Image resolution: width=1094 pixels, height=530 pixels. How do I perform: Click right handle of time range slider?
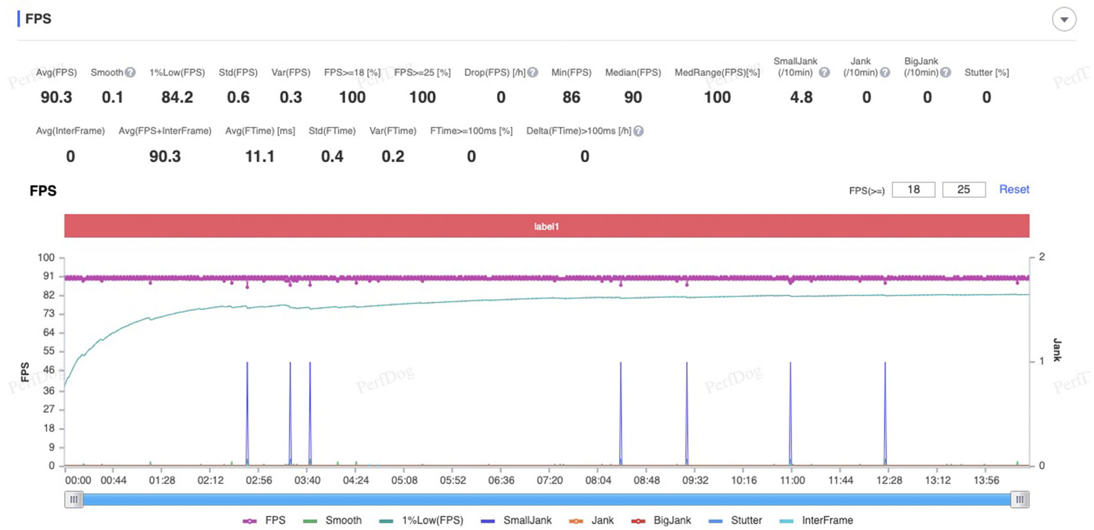click(1020, 500)
